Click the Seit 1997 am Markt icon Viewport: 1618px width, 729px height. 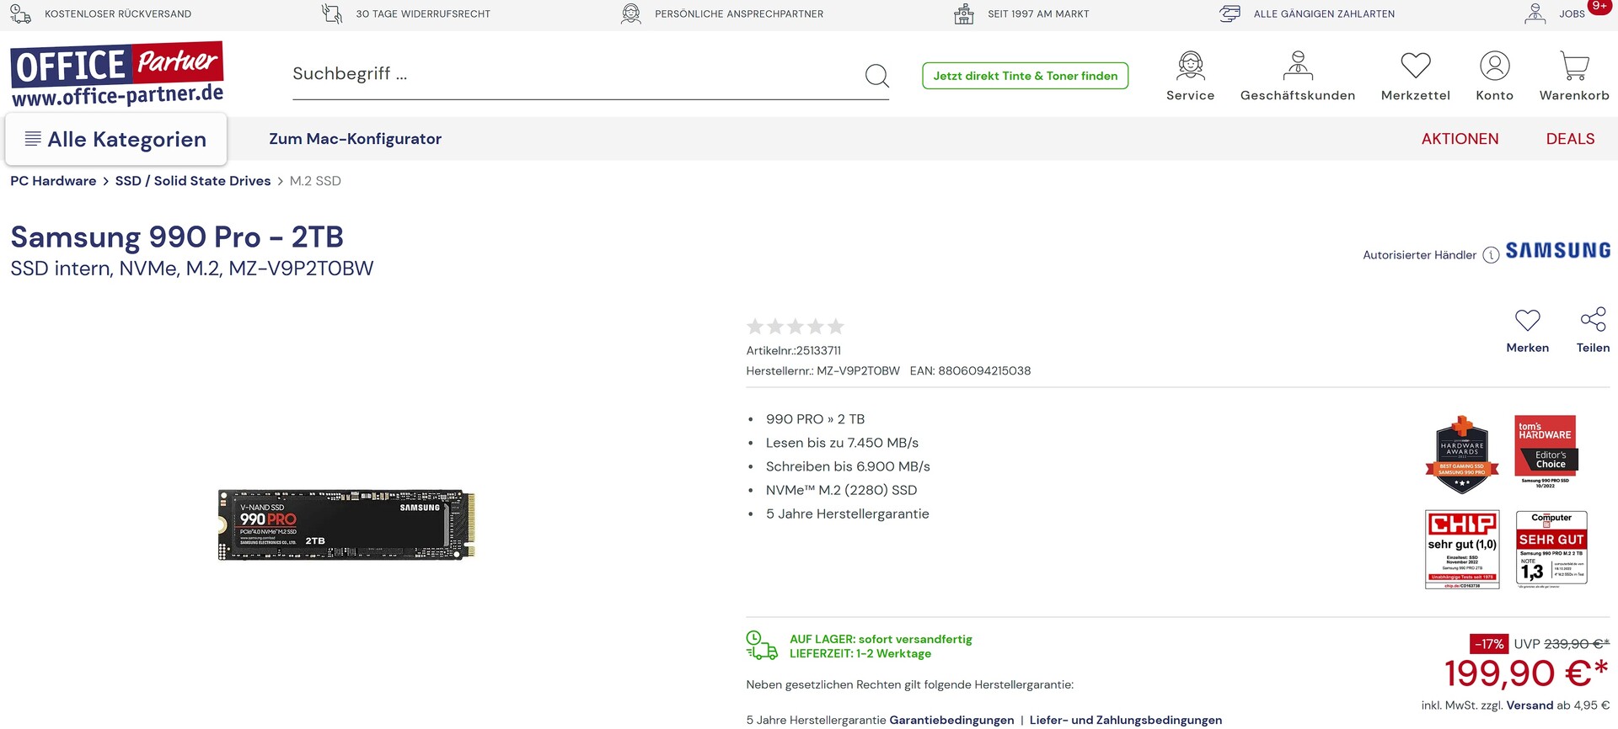964,13
